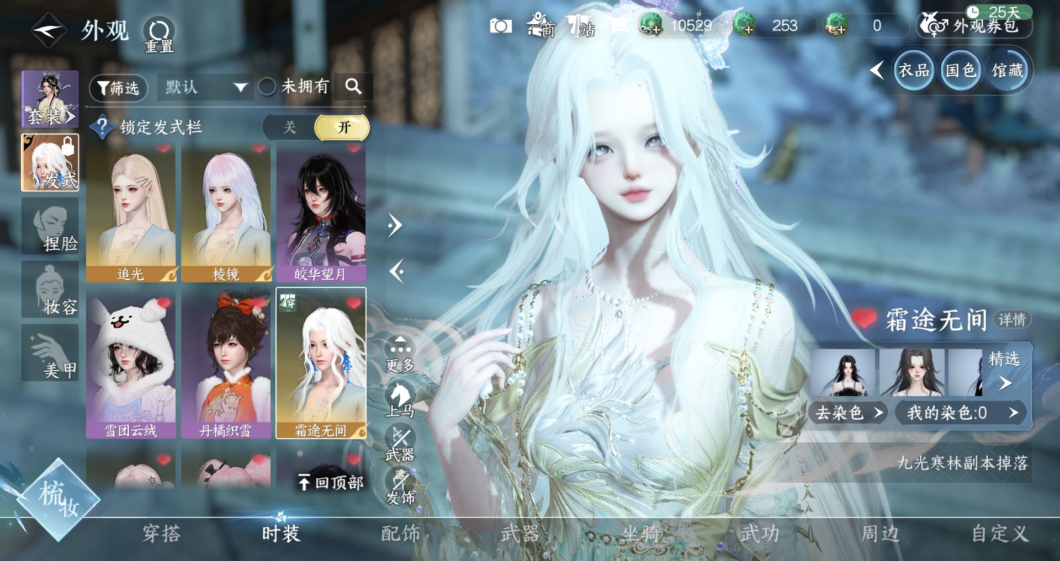1060x561 pixels.
Task: Open the 坐骑 tab
Action: [640, 533]
